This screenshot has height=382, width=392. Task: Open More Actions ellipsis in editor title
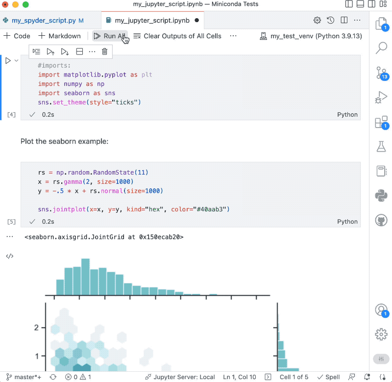point(357,20)
